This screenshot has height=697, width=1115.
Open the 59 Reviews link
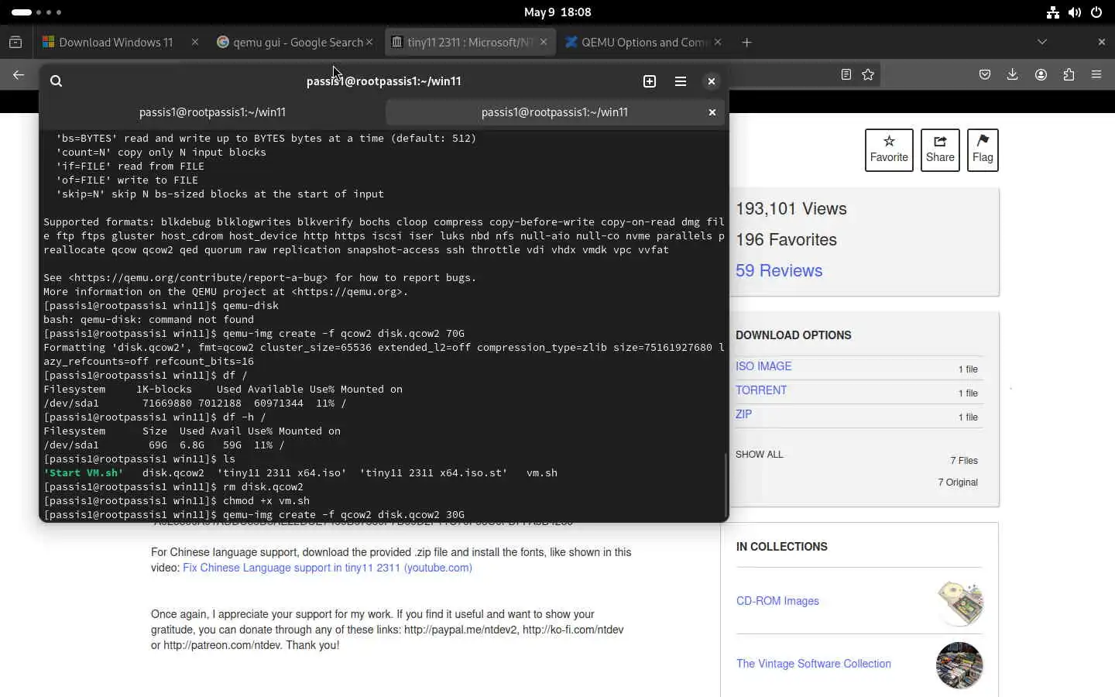click(779, 271)
